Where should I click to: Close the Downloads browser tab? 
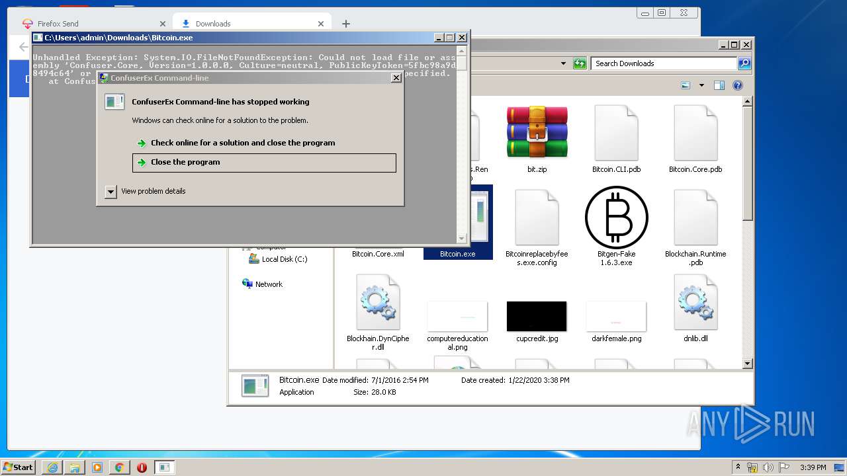(x=321, y=24)
